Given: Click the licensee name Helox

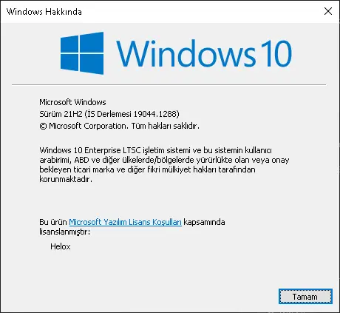Looking at the screenshot, I should [x=61, y=246].
